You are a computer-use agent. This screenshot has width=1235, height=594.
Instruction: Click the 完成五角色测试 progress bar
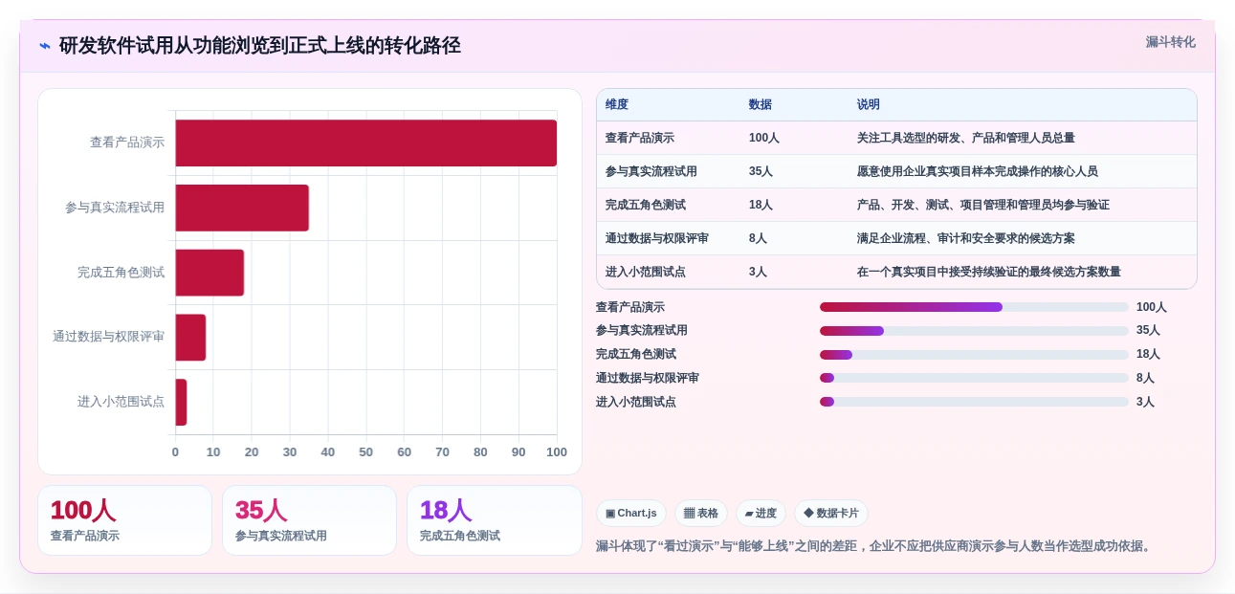click(x=974, y=355)
